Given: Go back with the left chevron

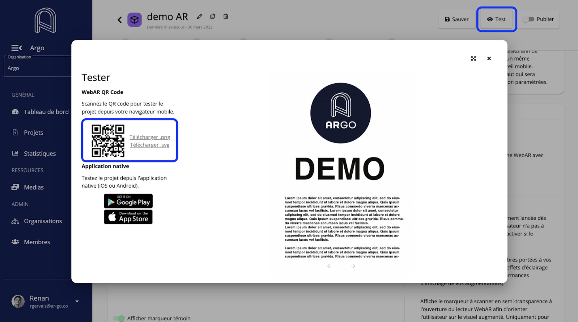Looking at the screenshot, I should (120, 20).
